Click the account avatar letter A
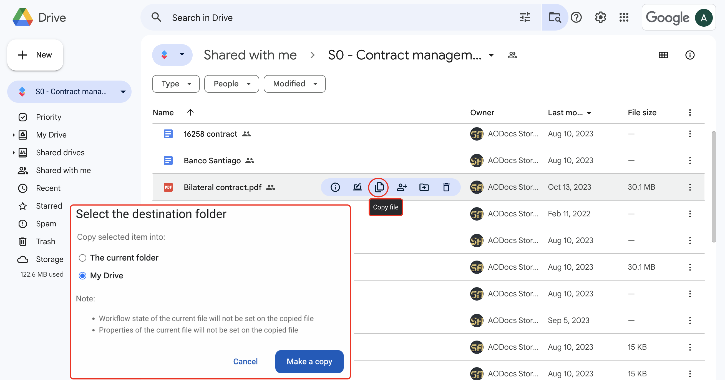This screenshot has height=380, width=725. point(703,18)
